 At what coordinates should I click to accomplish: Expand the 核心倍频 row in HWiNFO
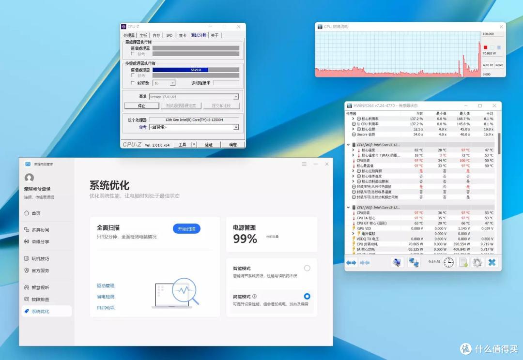click(353, 129)
